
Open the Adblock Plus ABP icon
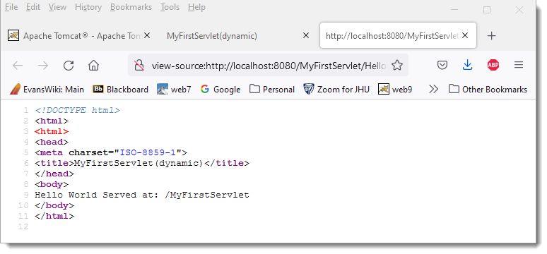tap(493, 65)
